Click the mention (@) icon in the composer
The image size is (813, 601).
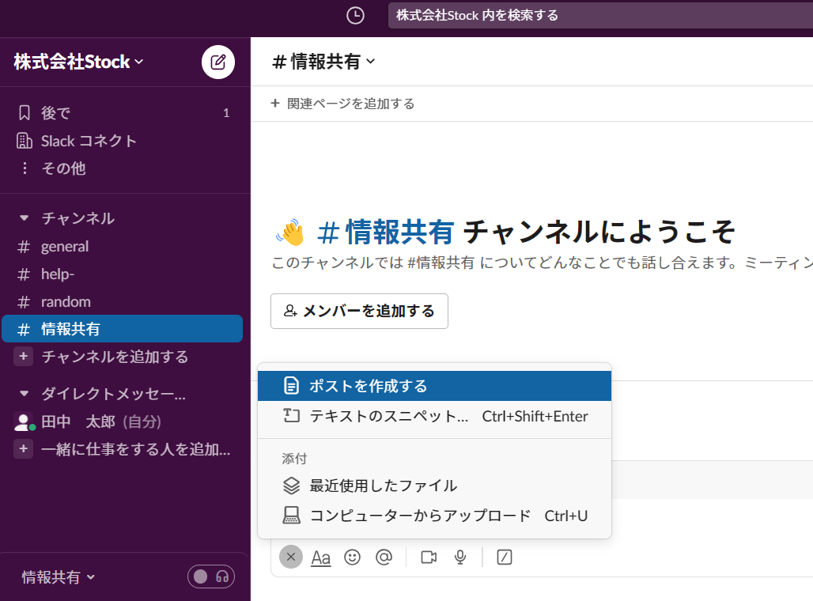click(x=384, y=557)
